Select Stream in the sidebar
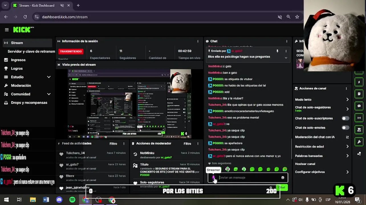The image size is (366, 205). (x=27, y=43)
